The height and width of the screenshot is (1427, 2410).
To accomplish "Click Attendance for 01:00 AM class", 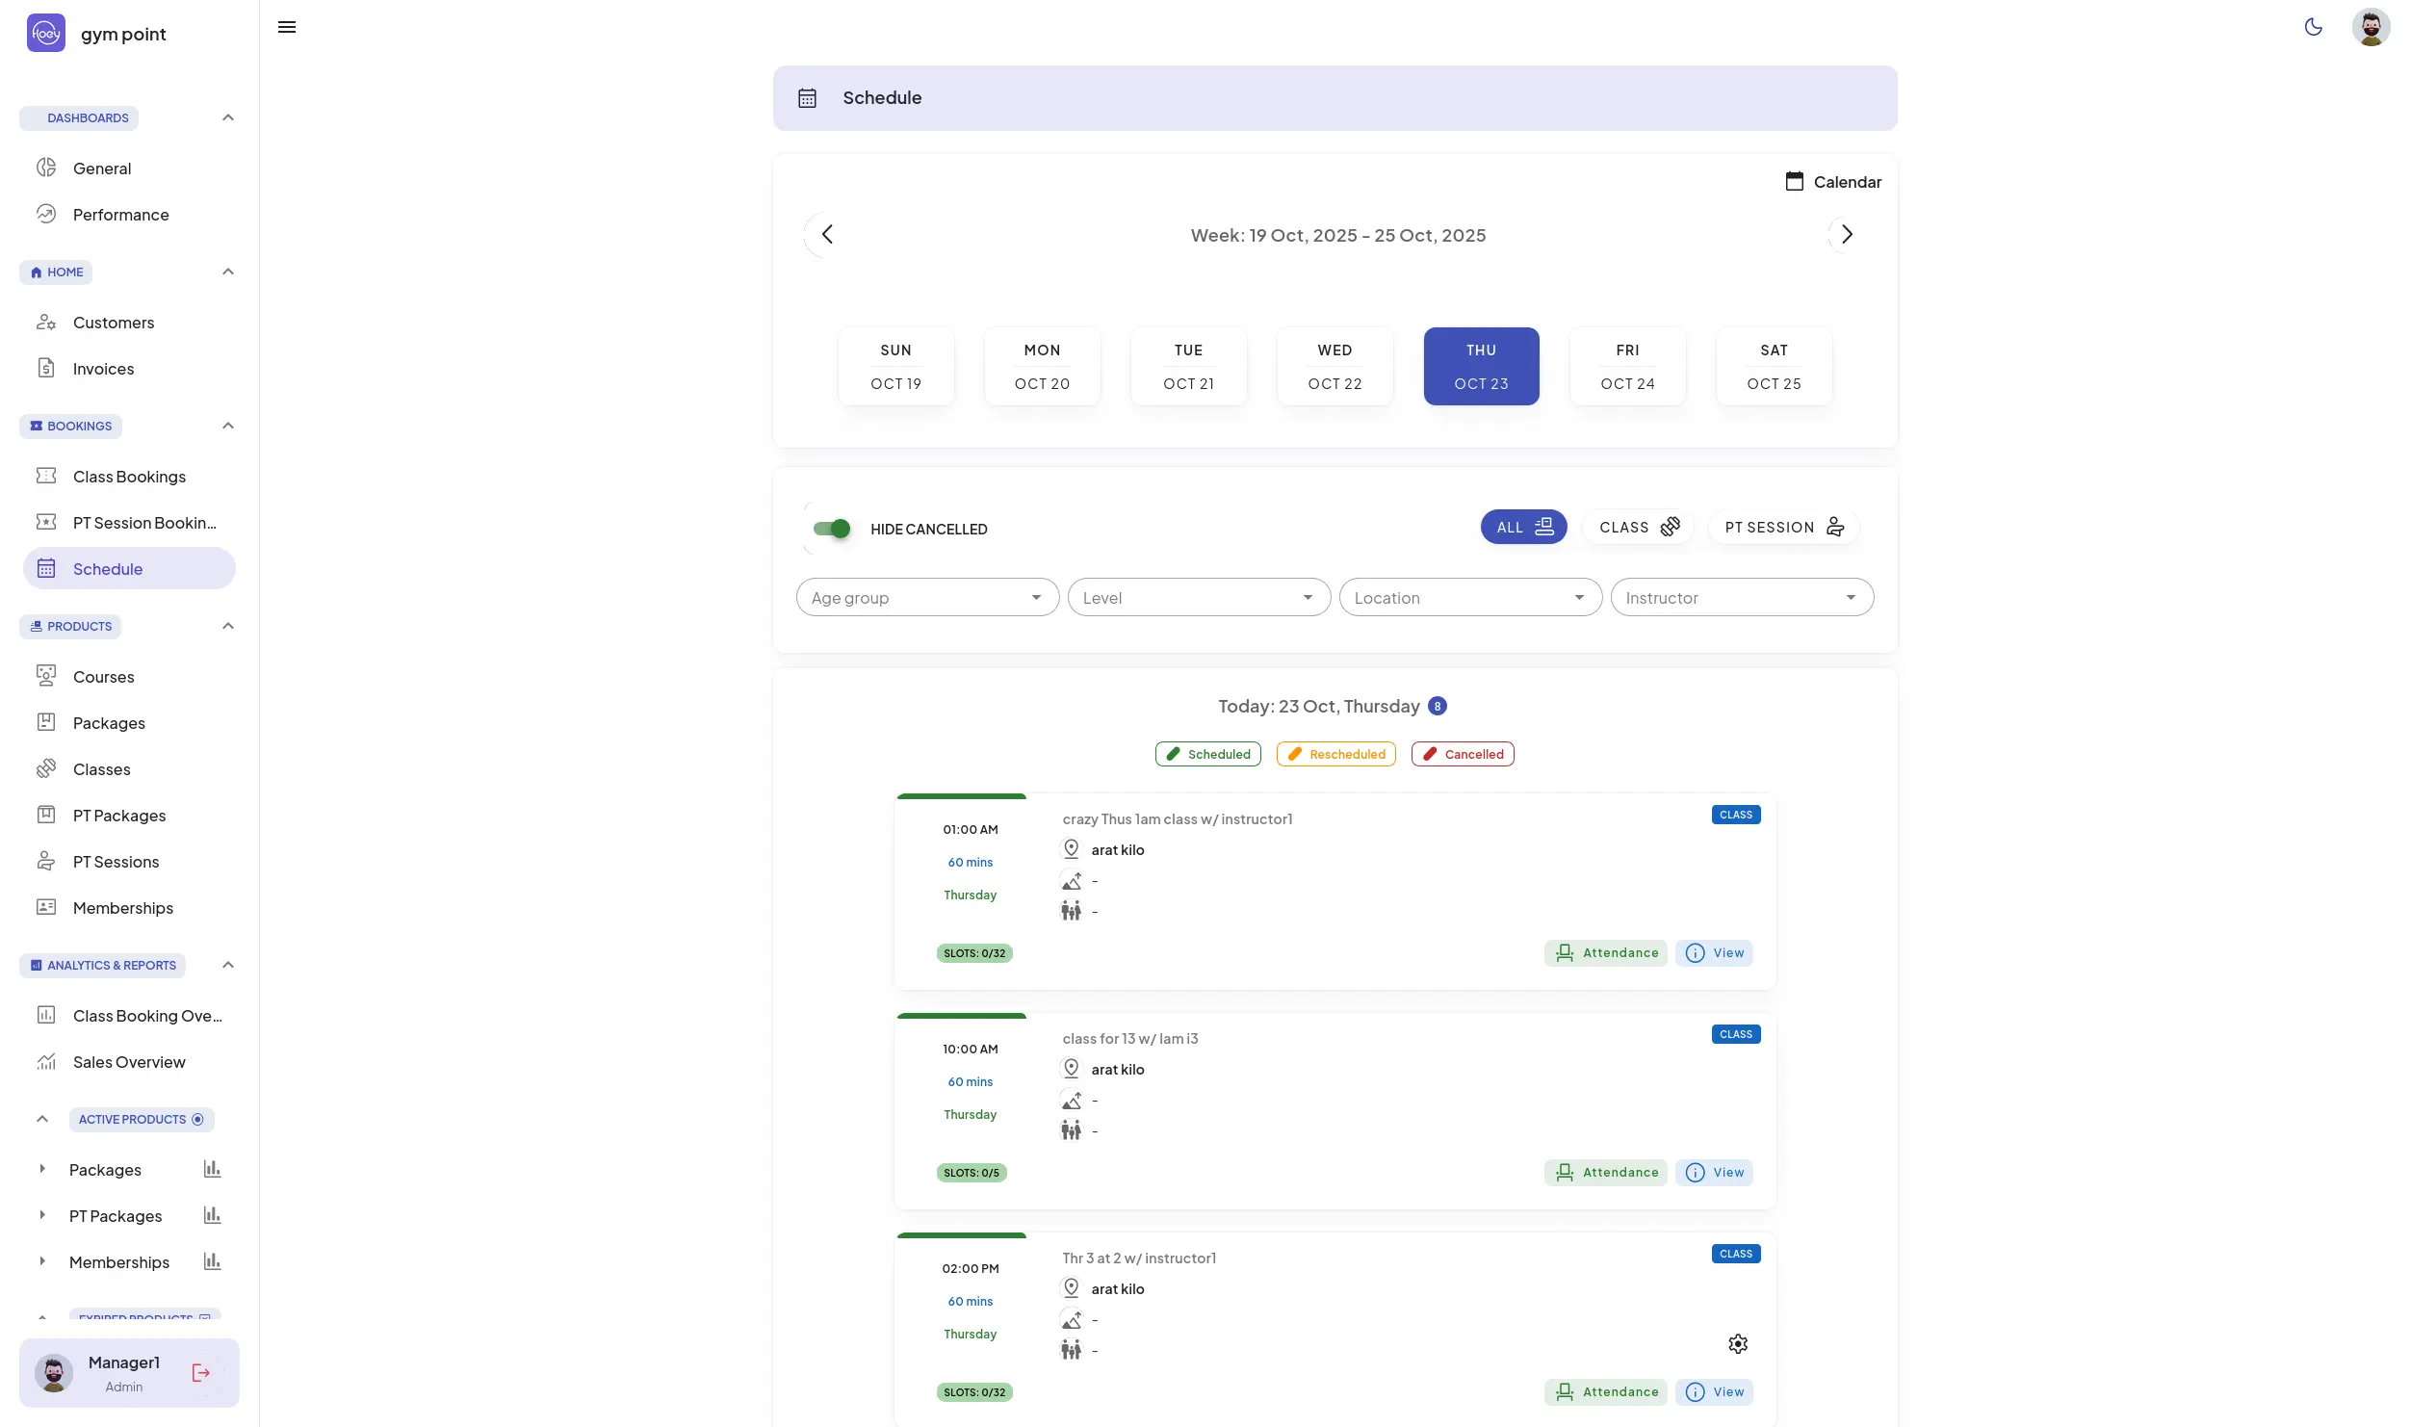I will click(1606, 952).
